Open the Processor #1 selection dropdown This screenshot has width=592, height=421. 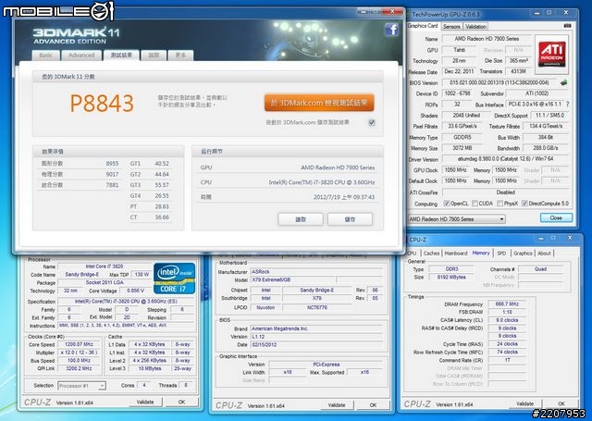coord(82,386)
